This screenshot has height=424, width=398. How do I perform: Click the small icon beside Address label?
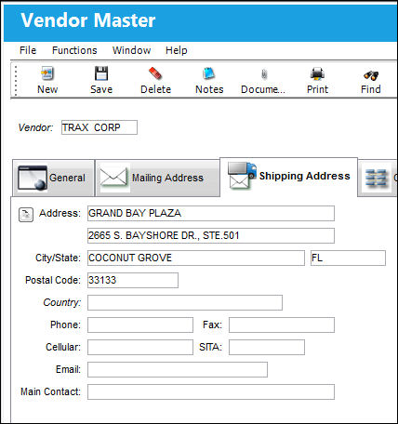26,215
